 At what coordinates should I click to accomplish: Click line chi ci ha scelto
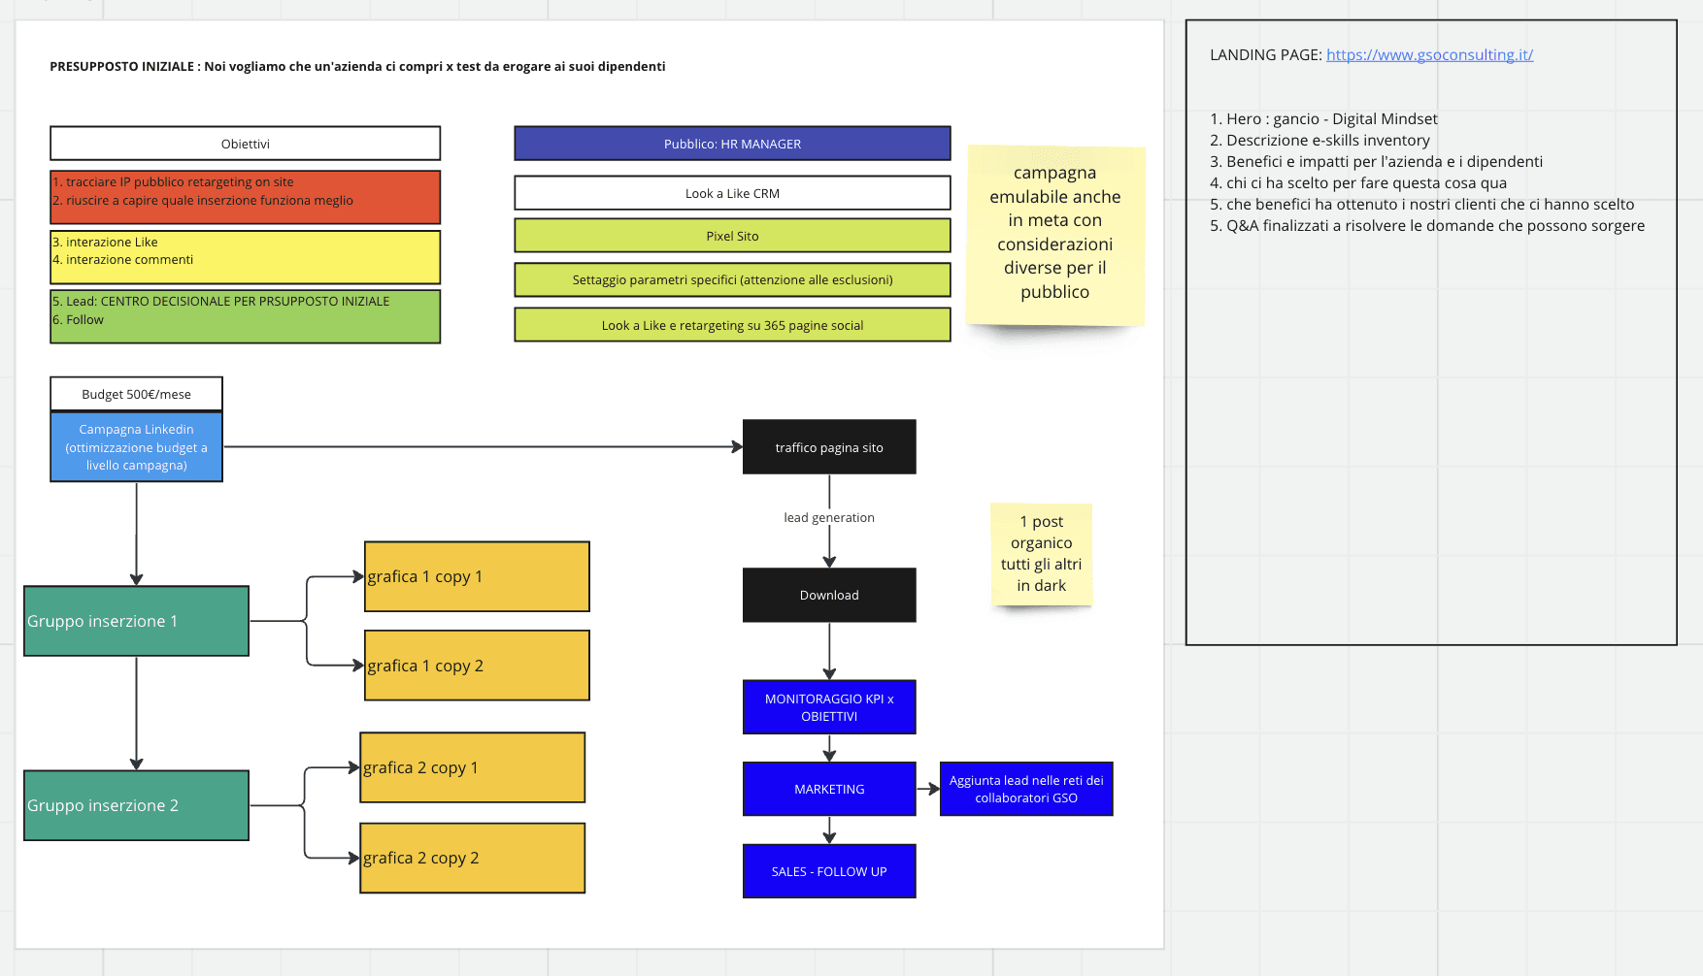point(1358,182)
